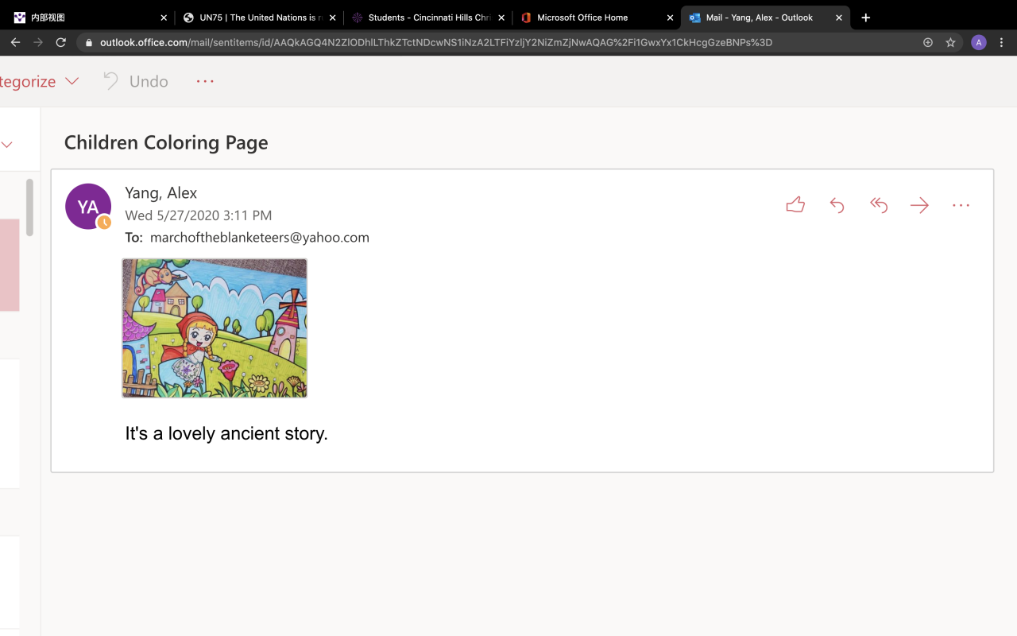Click the site lock icon
Screen dimensions: 1017x636
coord(89,43)
